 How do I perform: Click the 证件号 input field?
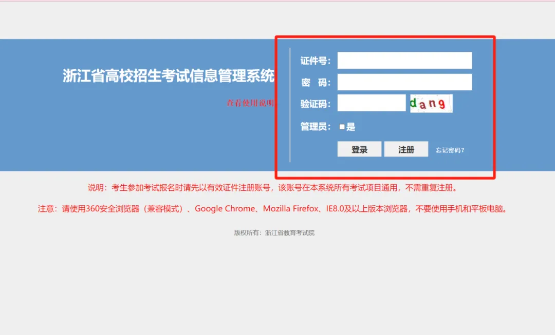pyautogui.click(x=404, y=61)
